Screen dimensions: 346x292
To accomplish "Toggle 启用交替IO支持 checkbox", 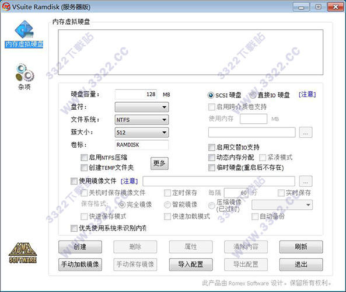I will 211,147.
